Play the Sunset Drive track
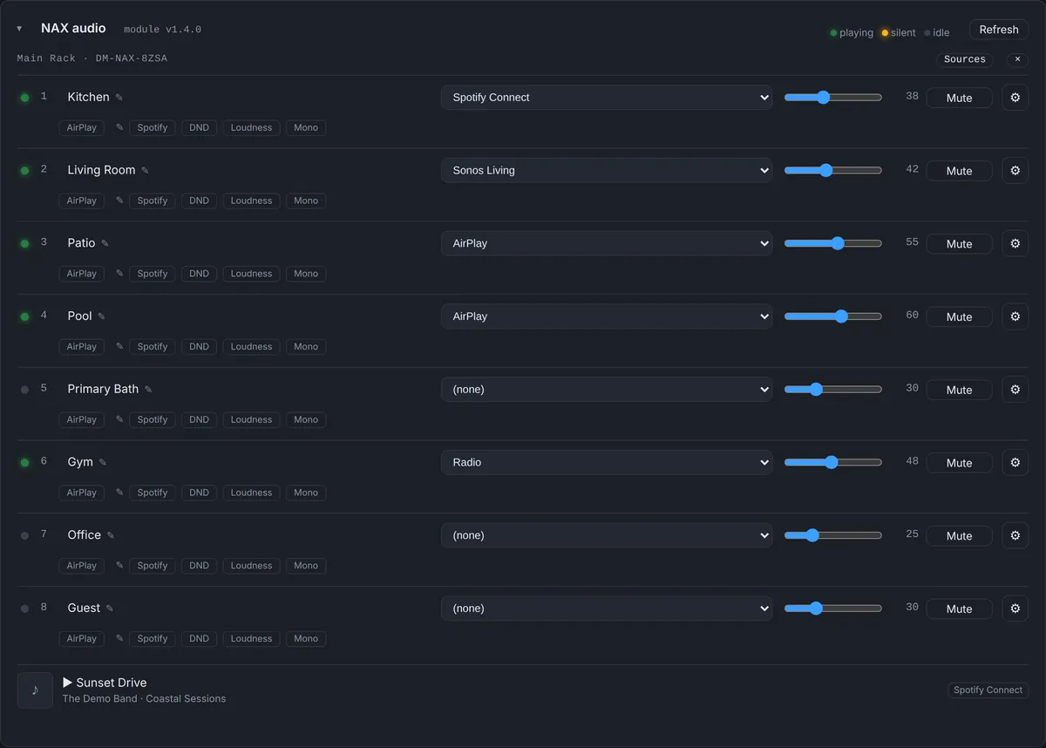 [x=68, y=683]
